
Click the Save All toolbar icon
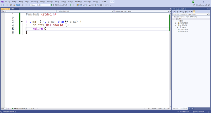19,5
